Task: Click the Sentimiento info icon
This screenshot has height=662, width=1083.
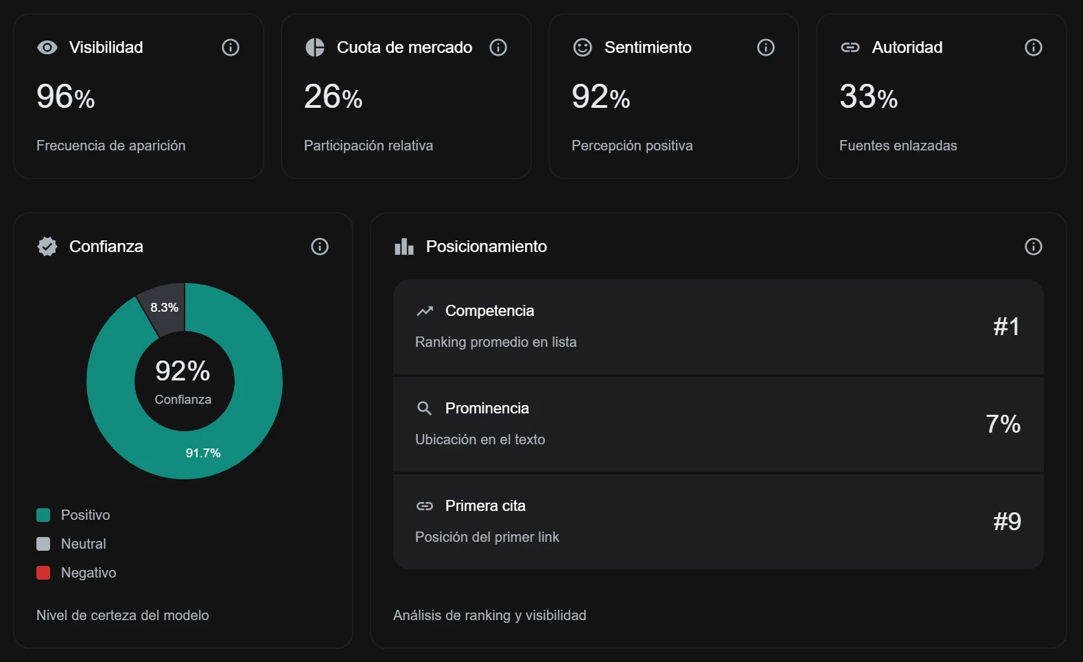Action: [766, 47]
